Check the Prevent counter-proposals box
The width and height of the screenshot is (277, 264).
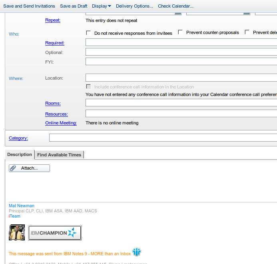point(180,32)
